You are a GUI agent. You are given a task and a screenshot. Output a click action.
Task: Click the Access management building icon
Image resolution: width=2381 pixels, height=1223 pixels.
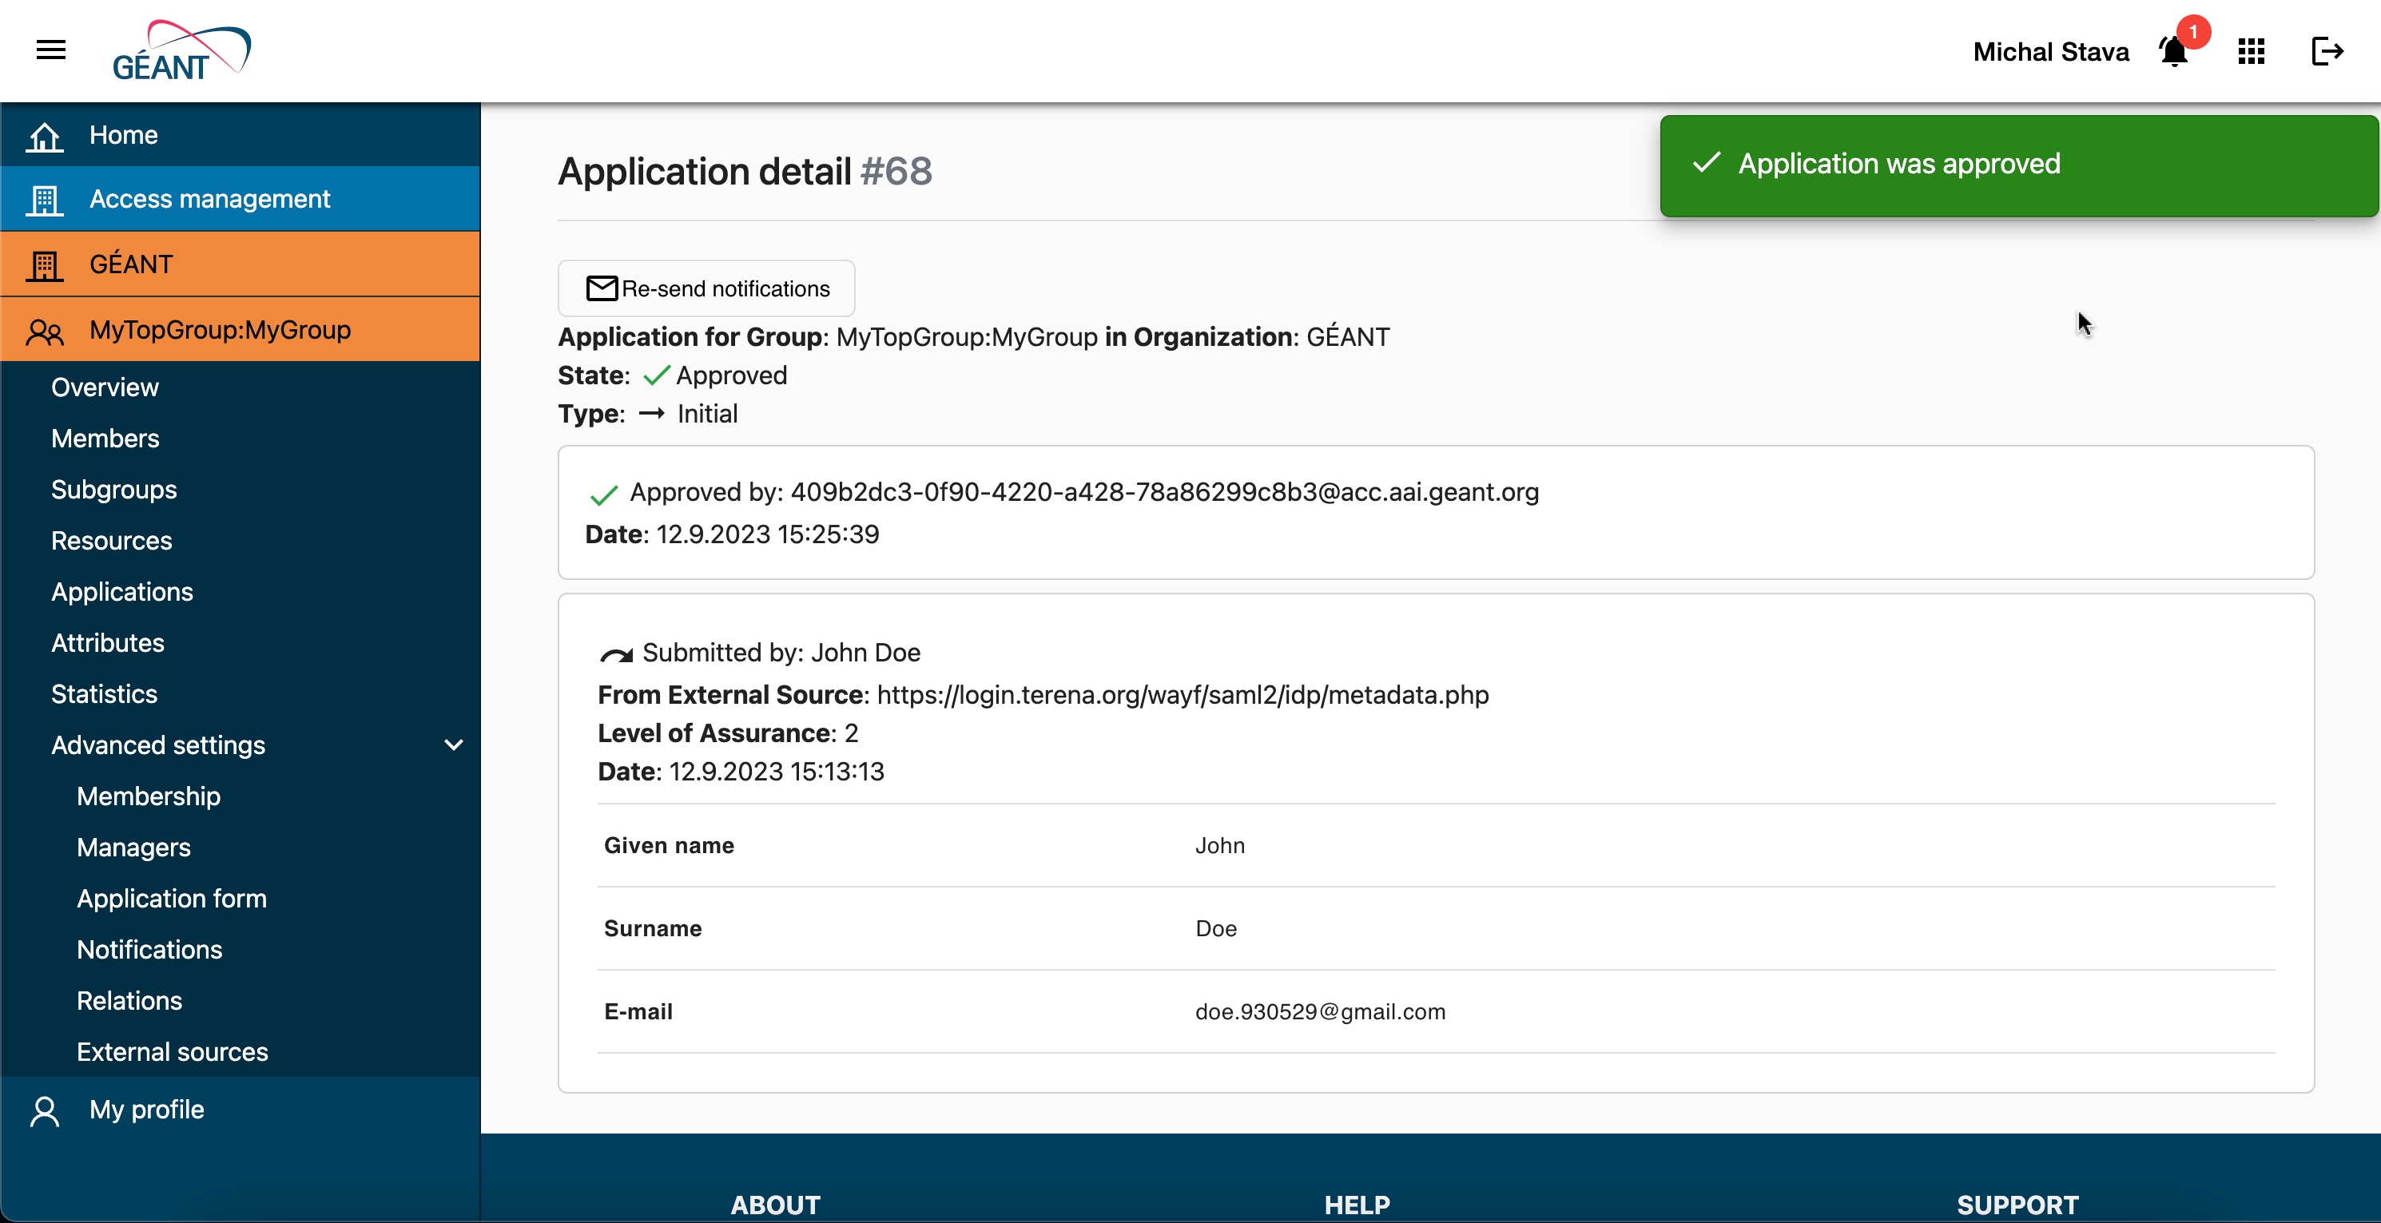pyautogui.click(x=45, y=200)
